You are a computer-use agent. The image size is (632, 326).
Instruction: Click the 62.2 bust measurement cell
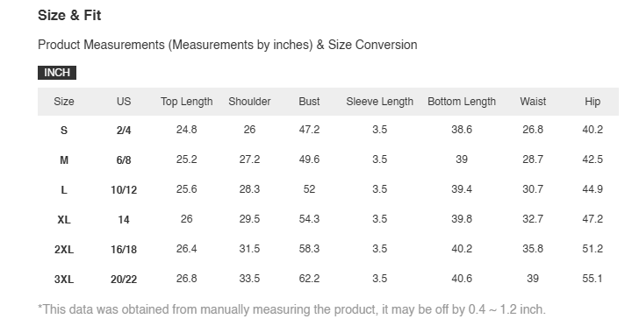tap(309, 279)
